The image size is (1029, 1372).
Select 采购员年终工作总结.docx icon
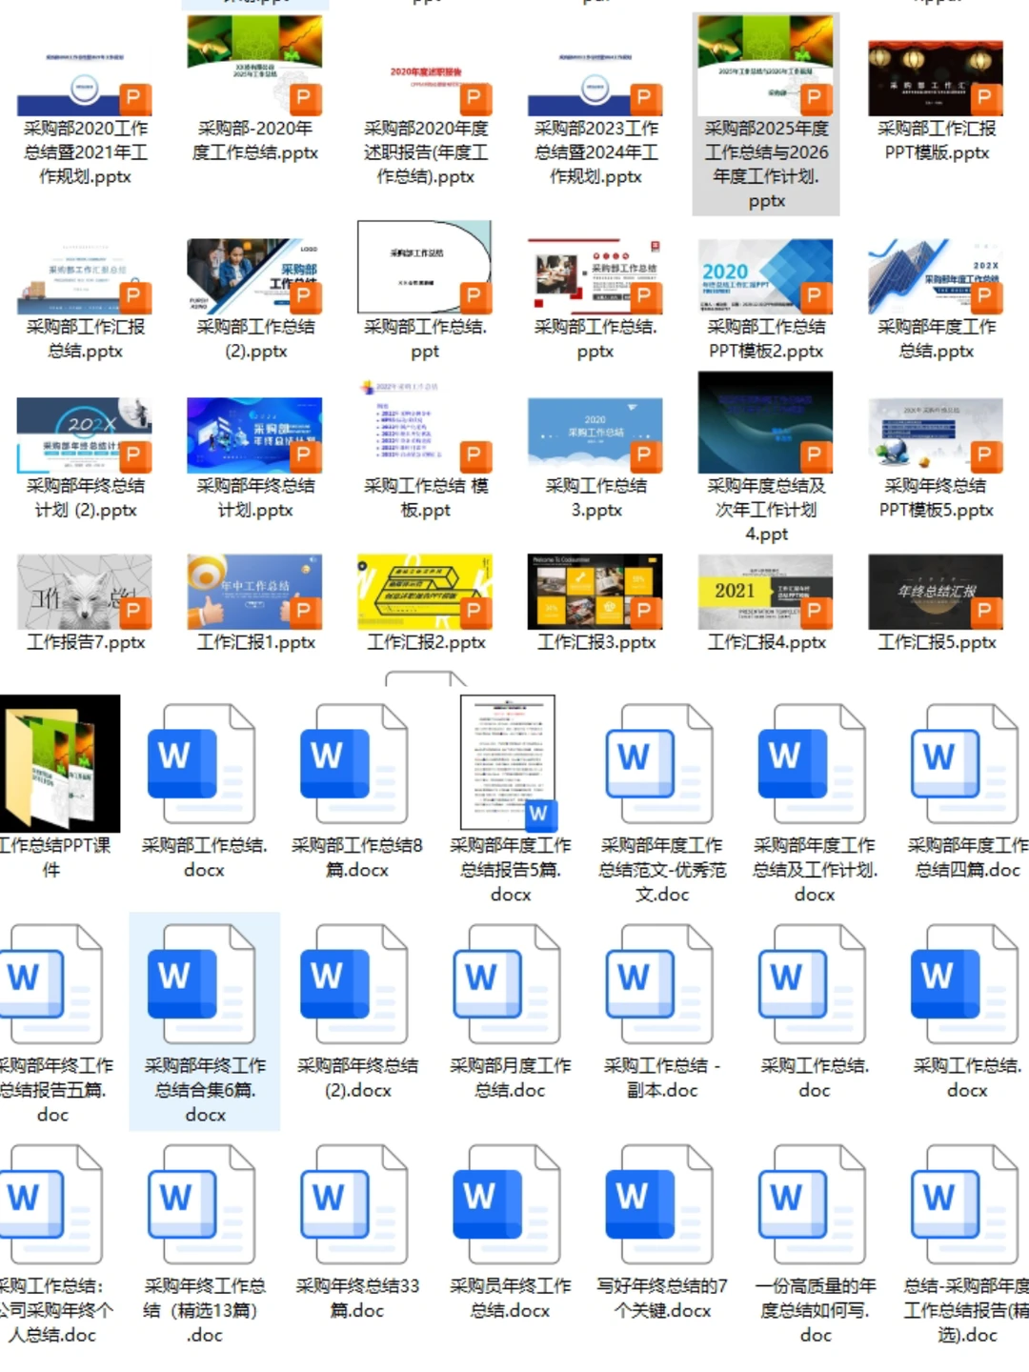509,1205
